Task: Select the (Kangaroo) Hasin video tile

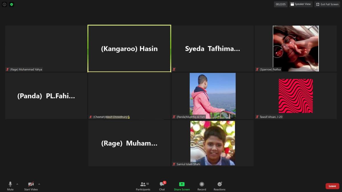Action: point(129,49)
